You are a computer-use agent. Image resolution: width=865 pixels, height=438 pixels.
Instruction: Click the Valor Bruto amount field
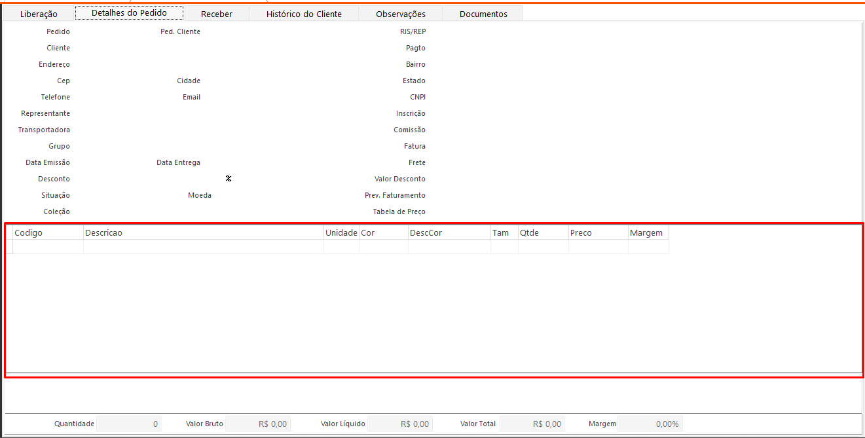(258, 424)
